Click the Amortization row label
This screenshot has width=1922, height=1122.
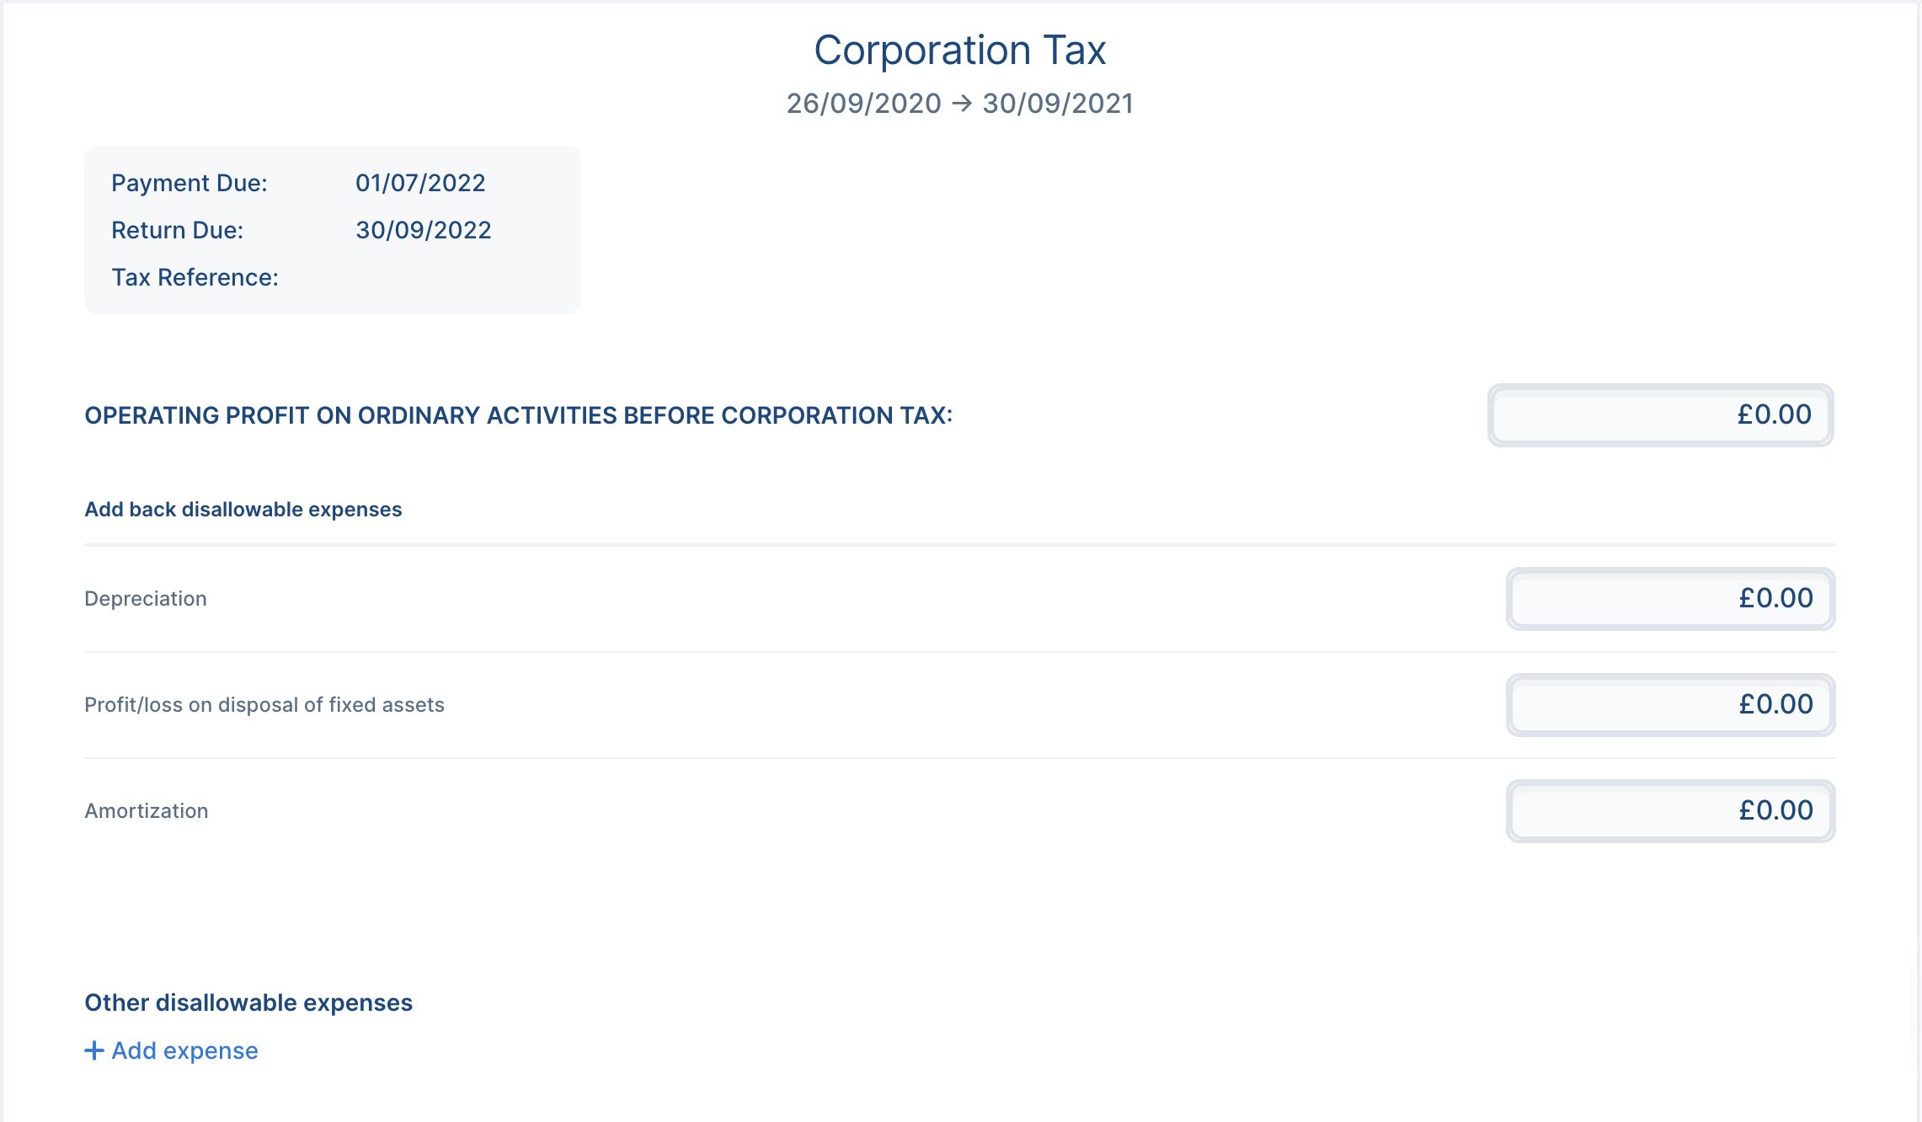147,810
